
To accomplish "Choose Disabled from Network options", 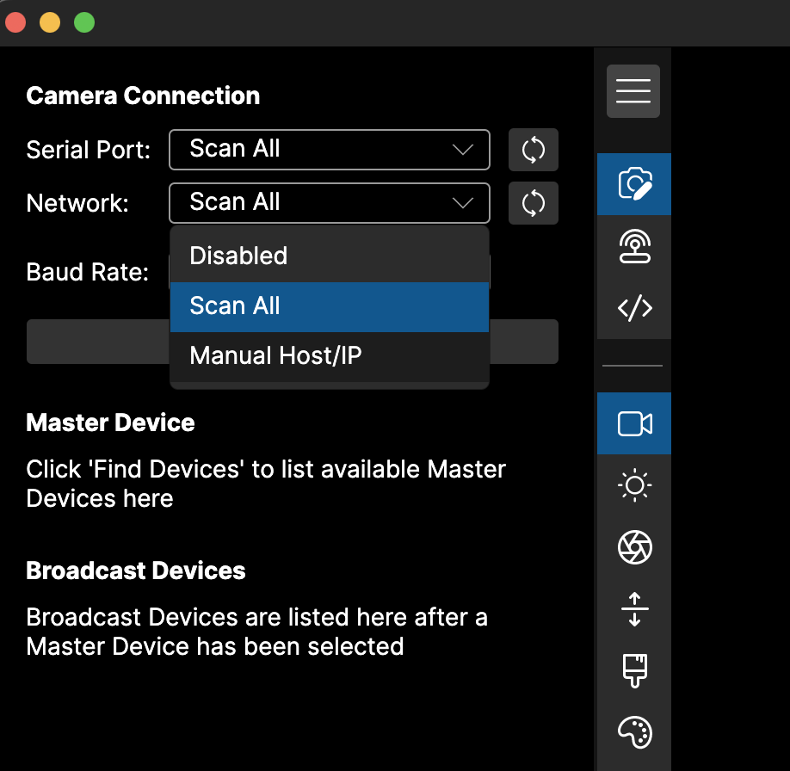I will pyautogui.click(x=330, y=256).
